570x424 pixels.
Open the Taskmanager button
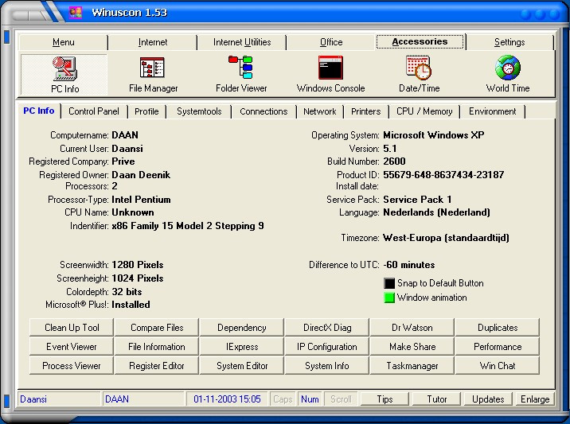tap(412, 365)
